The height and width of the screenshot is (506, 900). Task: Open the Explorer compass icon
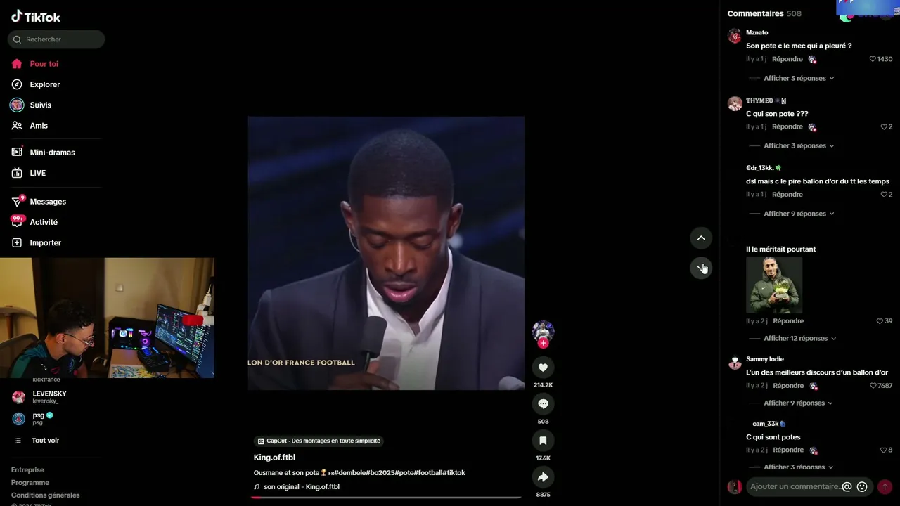pos(17,84)
